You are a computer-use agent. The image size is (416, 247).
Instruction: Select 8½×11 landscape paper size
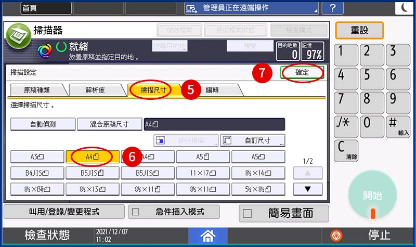[203, 189]
